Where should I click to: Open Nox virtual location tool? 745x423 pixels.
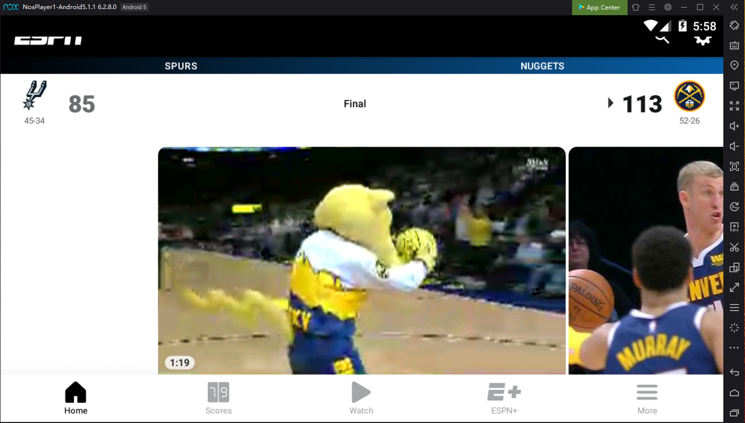[734, 66]
